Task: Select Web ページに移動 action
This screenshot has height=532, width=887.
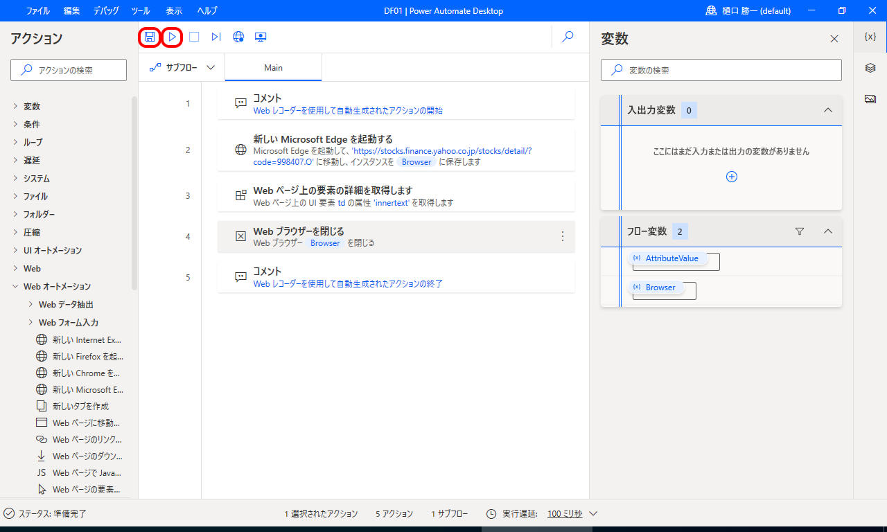Action: tap(79, 423)
